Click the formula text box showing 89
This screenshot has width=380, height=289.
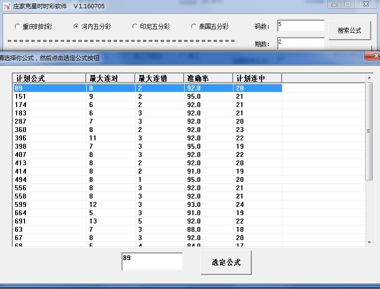coord(152,261)
